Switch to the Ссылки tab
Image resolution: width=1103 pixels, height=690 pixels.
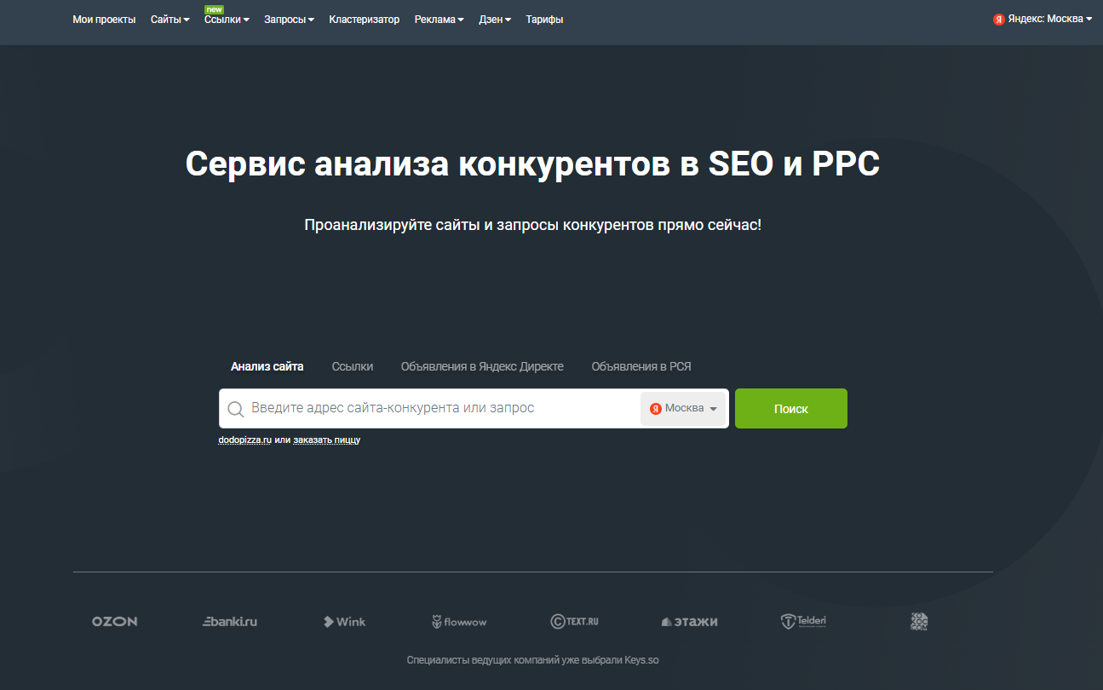353,366
